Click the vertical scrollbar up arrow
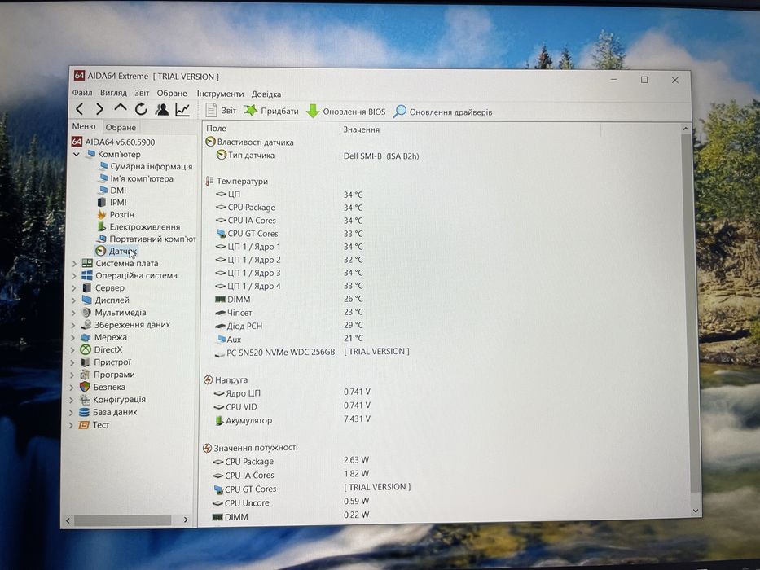 point(685,129)
